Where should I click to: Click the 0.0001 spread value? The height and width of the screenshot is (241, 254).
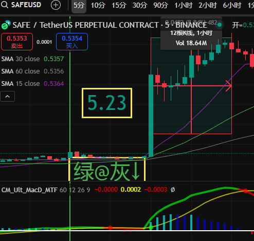[x=44, y=42]
